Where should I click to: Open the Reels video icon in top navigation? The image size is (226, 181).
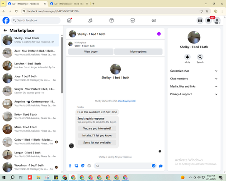[112, 20]
